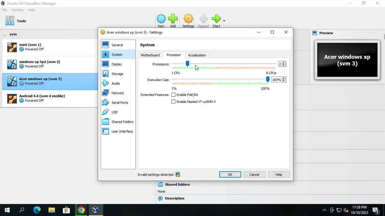Click the Discard toolbar icon
This screenshot has height=216, width=385.
(x=203, y=19)
